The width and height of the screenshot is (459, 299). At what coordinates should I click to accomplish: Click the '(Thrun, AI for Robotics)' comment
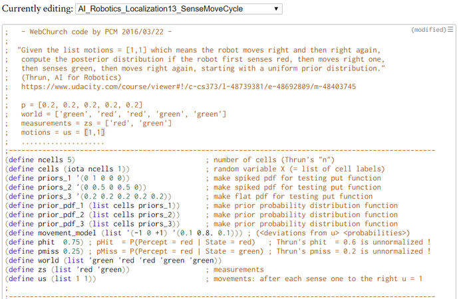click(71, 78)
